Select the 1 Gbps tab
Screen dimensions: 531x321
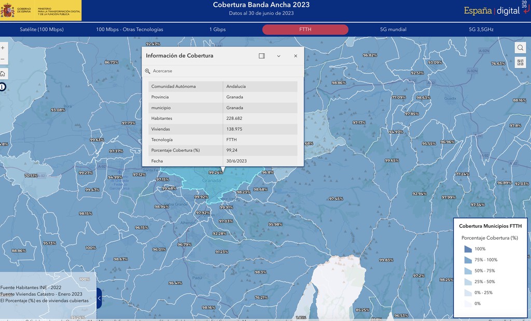217,30
